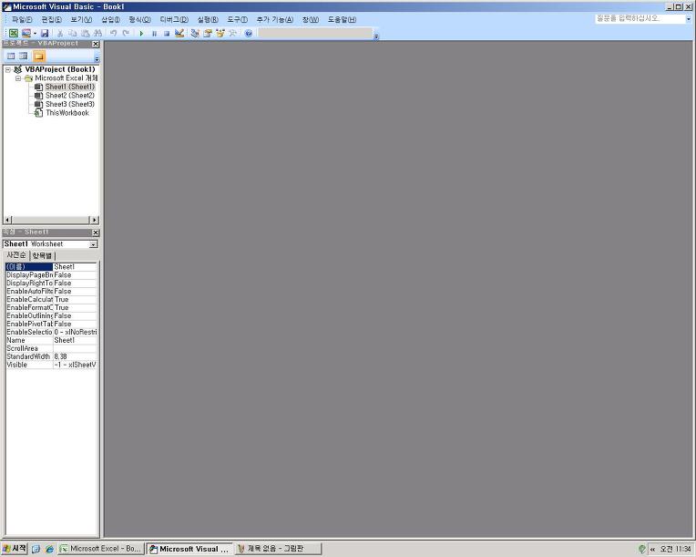Select Sheet2 (Sheet2) in project tree

70,96
